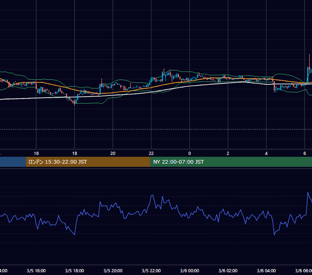
Task: Click the '16' hour label on price chart axis
Action: (36, 153)
